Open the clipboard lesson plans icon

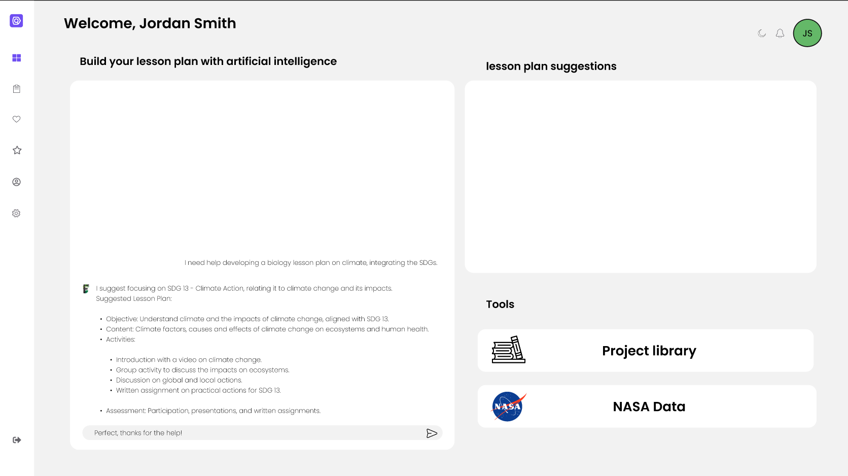[17, 89]
